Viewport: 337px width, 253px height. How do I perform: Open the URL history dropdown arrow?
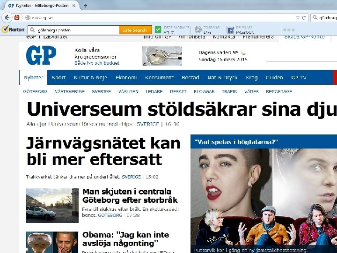(x=298, y=18)
